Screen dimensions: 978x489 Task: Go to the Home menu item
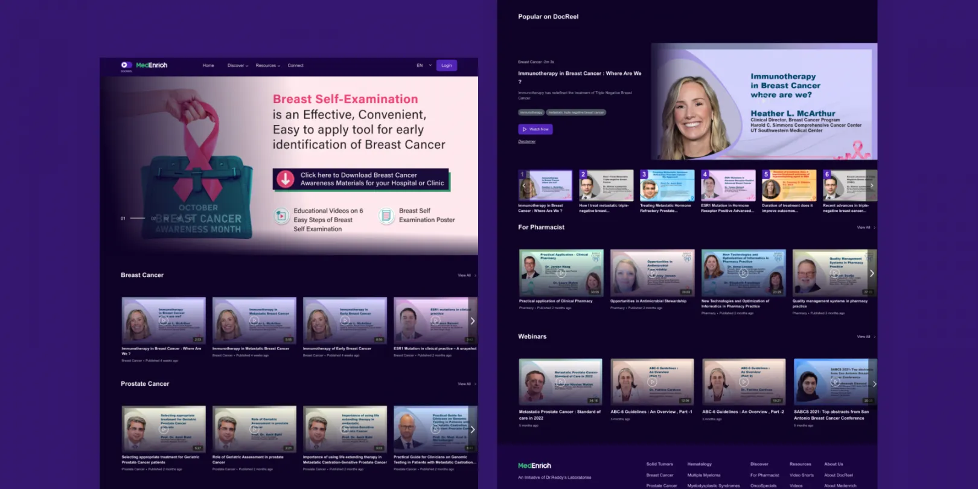[x=208, y=65]
